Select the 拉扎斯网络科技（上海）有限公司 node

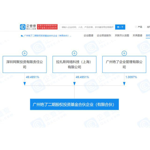pos(74,64)
